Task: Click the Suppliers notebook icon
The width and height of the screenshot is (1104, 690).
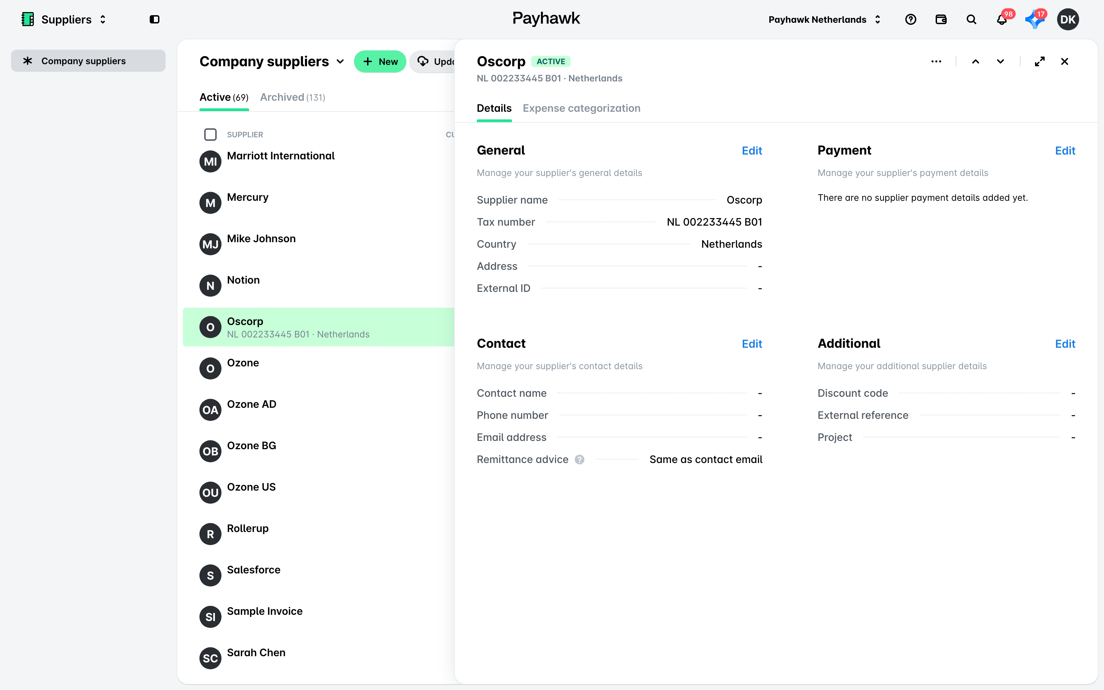Action: (x=28, y=19)
